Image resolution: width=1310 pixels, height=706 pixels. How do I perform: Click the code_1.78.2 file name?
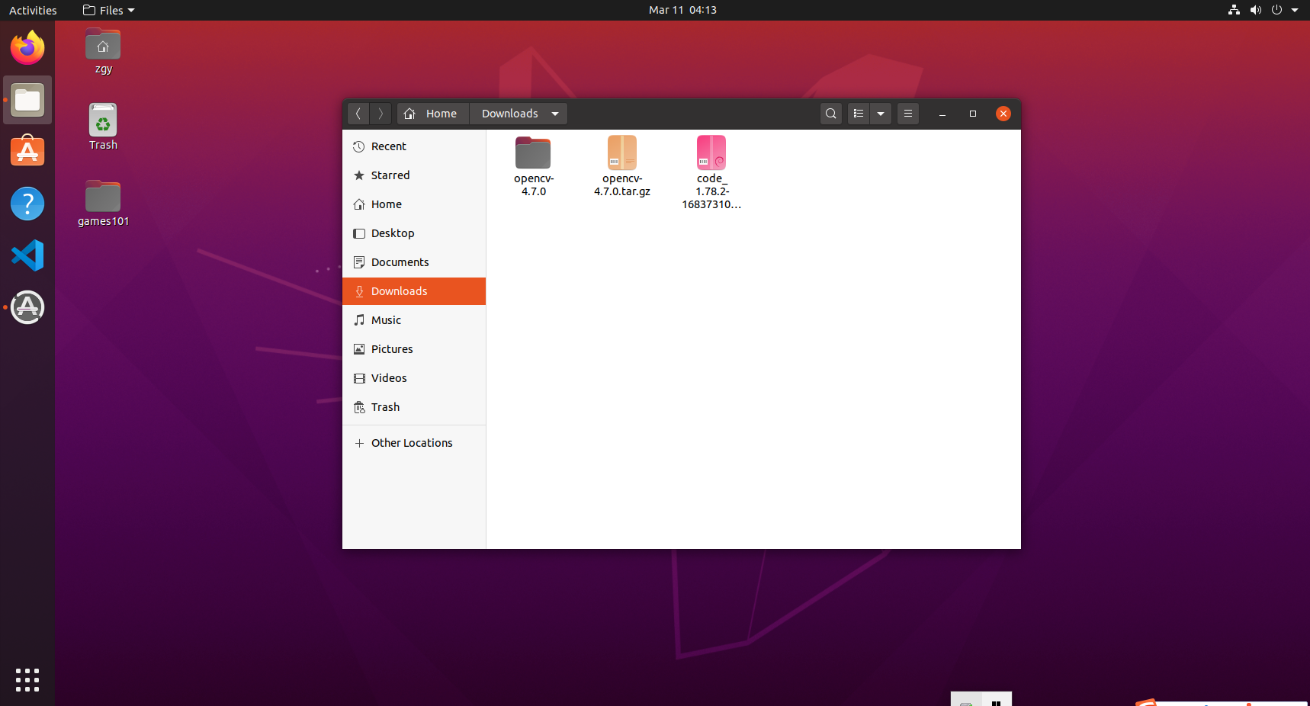coord(711,191)
